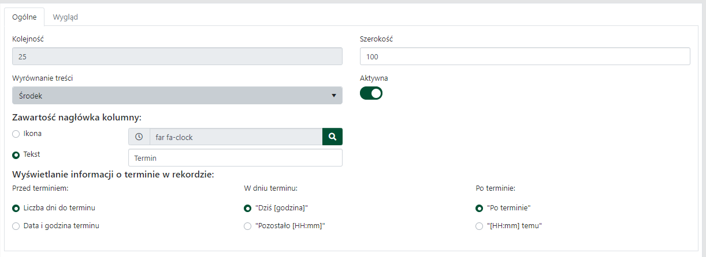
Task: Open the Ogólne tab
Action: 24,17
